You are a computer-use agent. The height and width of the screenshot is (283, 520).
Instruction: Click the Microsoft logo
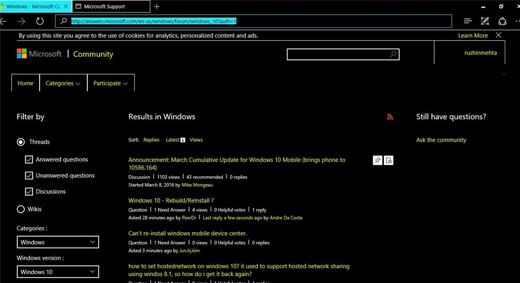pyautogui.click(x=39, y=54)
